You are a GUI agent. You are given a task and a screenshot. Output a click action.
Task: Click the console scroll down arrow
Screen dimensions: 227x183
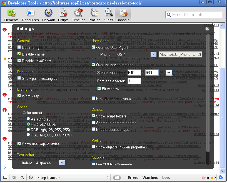pyautogui.click(x=222, y=171)
